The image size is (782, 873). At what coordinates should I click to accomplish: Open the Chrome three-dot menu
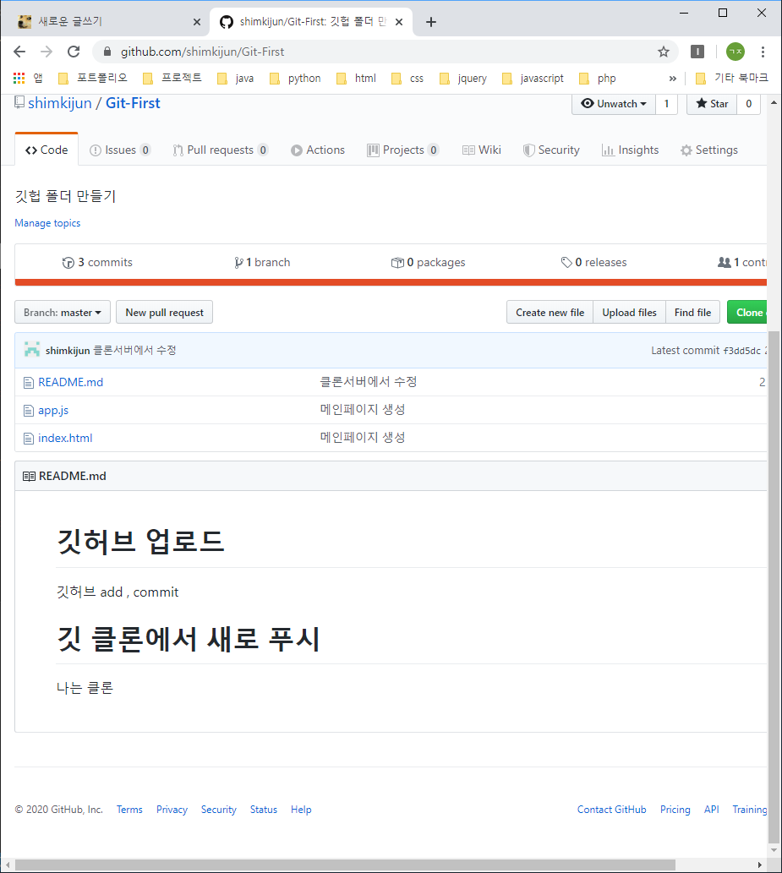763,52
